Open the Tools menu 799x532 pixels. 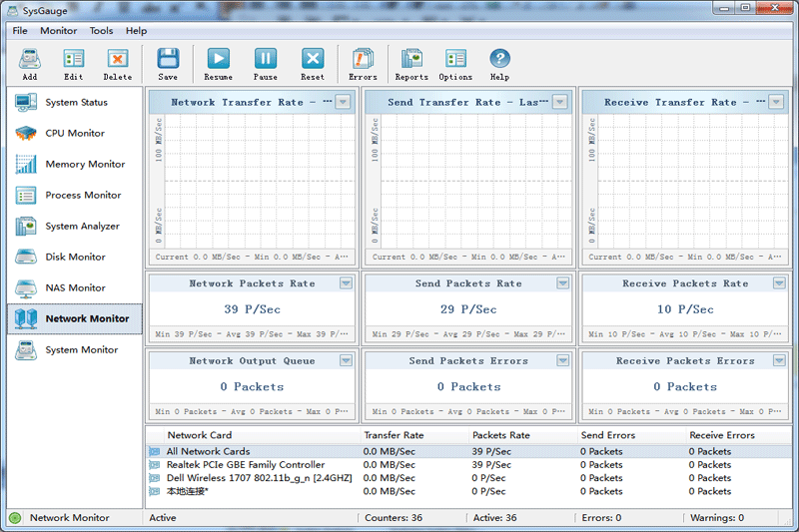[x=101, y=31]
